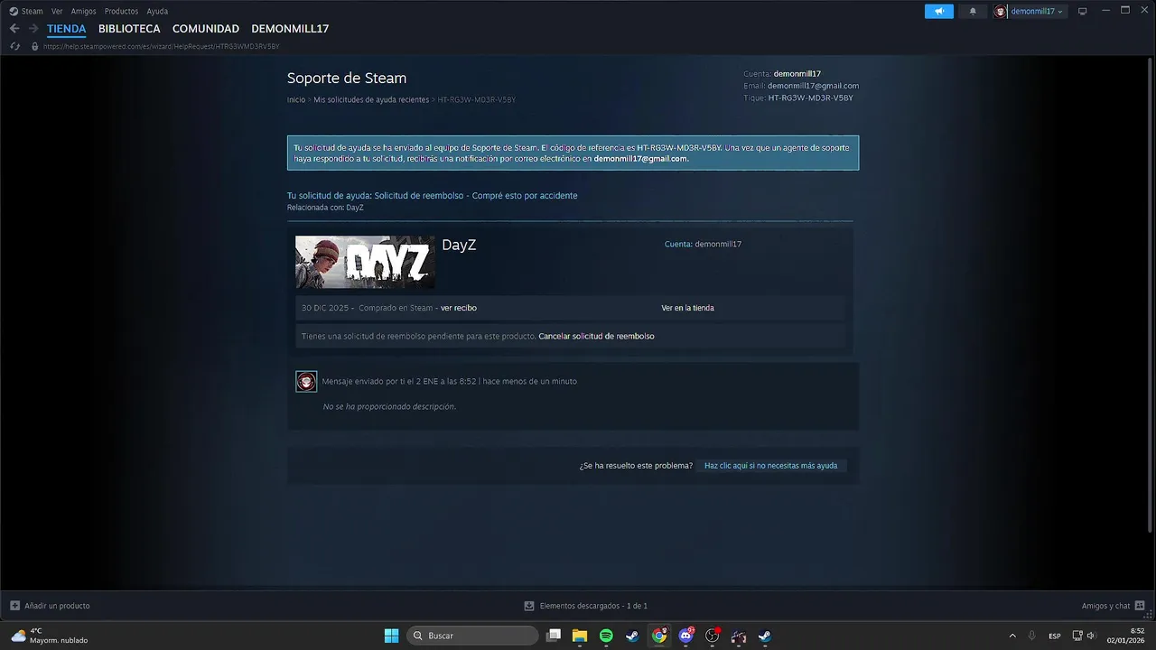Go forward with the right arrow
The width and height of the screenshot is (1156, 650).
click(x=33, y=29)
